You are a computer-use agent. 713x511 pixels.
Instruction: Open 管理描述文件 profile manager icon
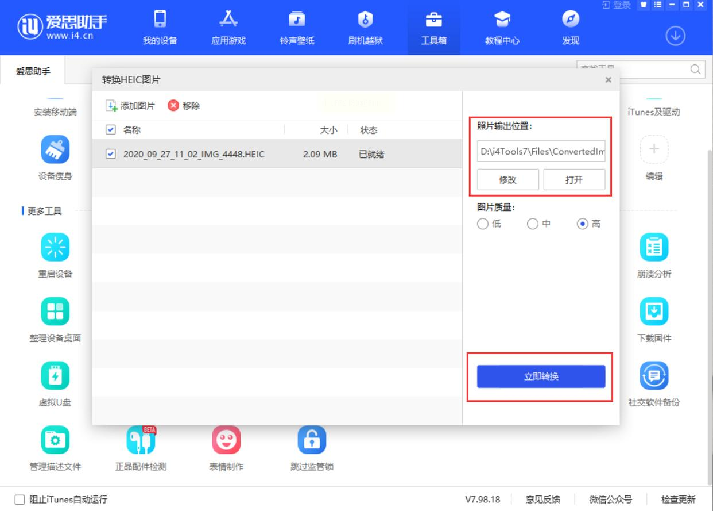[x=55, y=440]
